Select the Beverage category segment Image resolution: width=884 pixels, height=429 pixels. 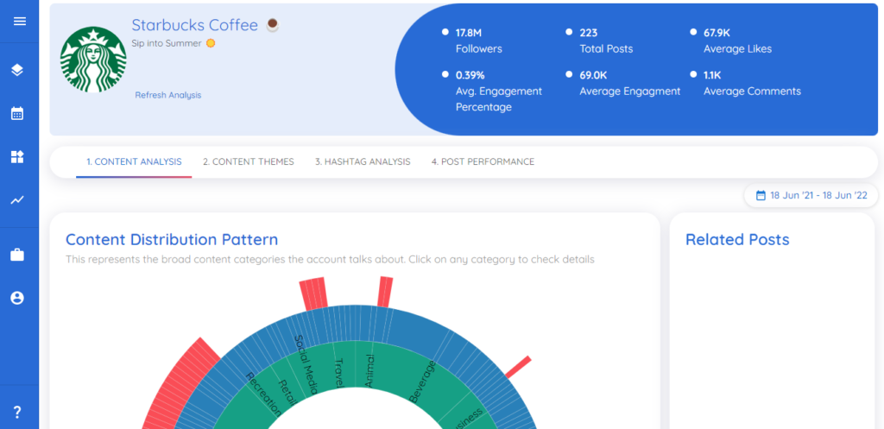[x=423, y=382]
